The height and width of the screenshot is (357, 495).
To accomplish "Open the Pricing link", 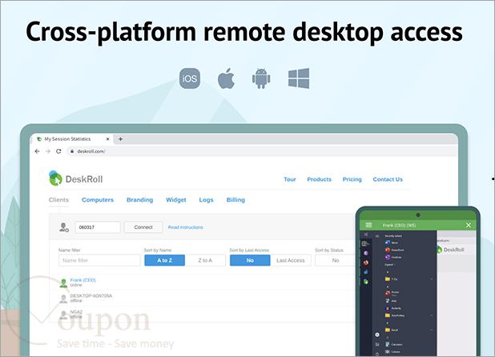I will tap(352, 179).
